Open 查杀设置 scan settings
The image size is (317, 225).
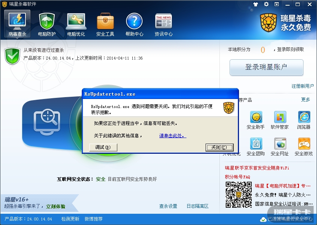pos(168,206)
